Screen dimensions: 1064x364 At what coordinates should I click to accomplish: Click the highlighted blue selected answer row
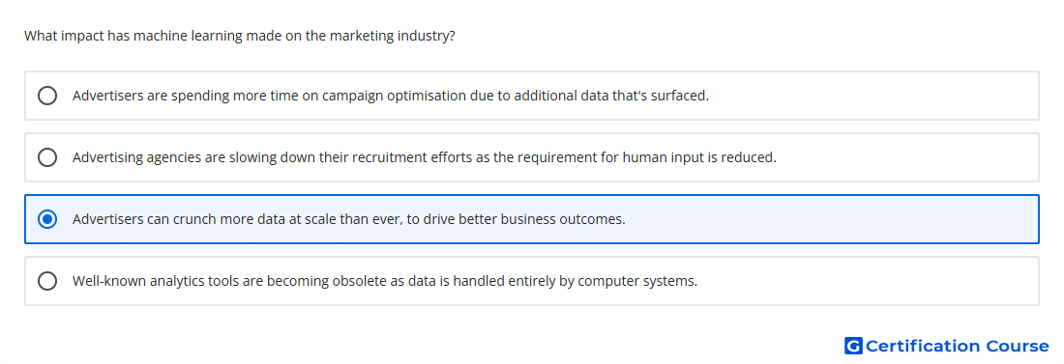click(x=532, y=219)
